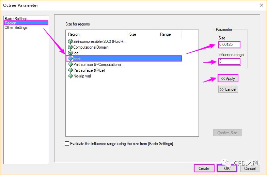Click the Create button
The image size is (267, 175).
point(204,169)
